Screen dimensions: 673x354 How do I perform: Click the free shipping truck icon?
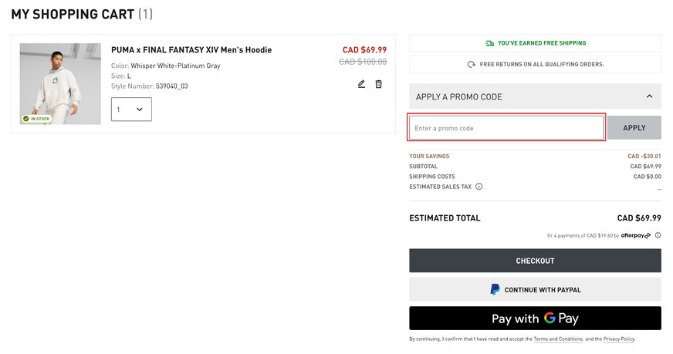[x=489, y=43]
